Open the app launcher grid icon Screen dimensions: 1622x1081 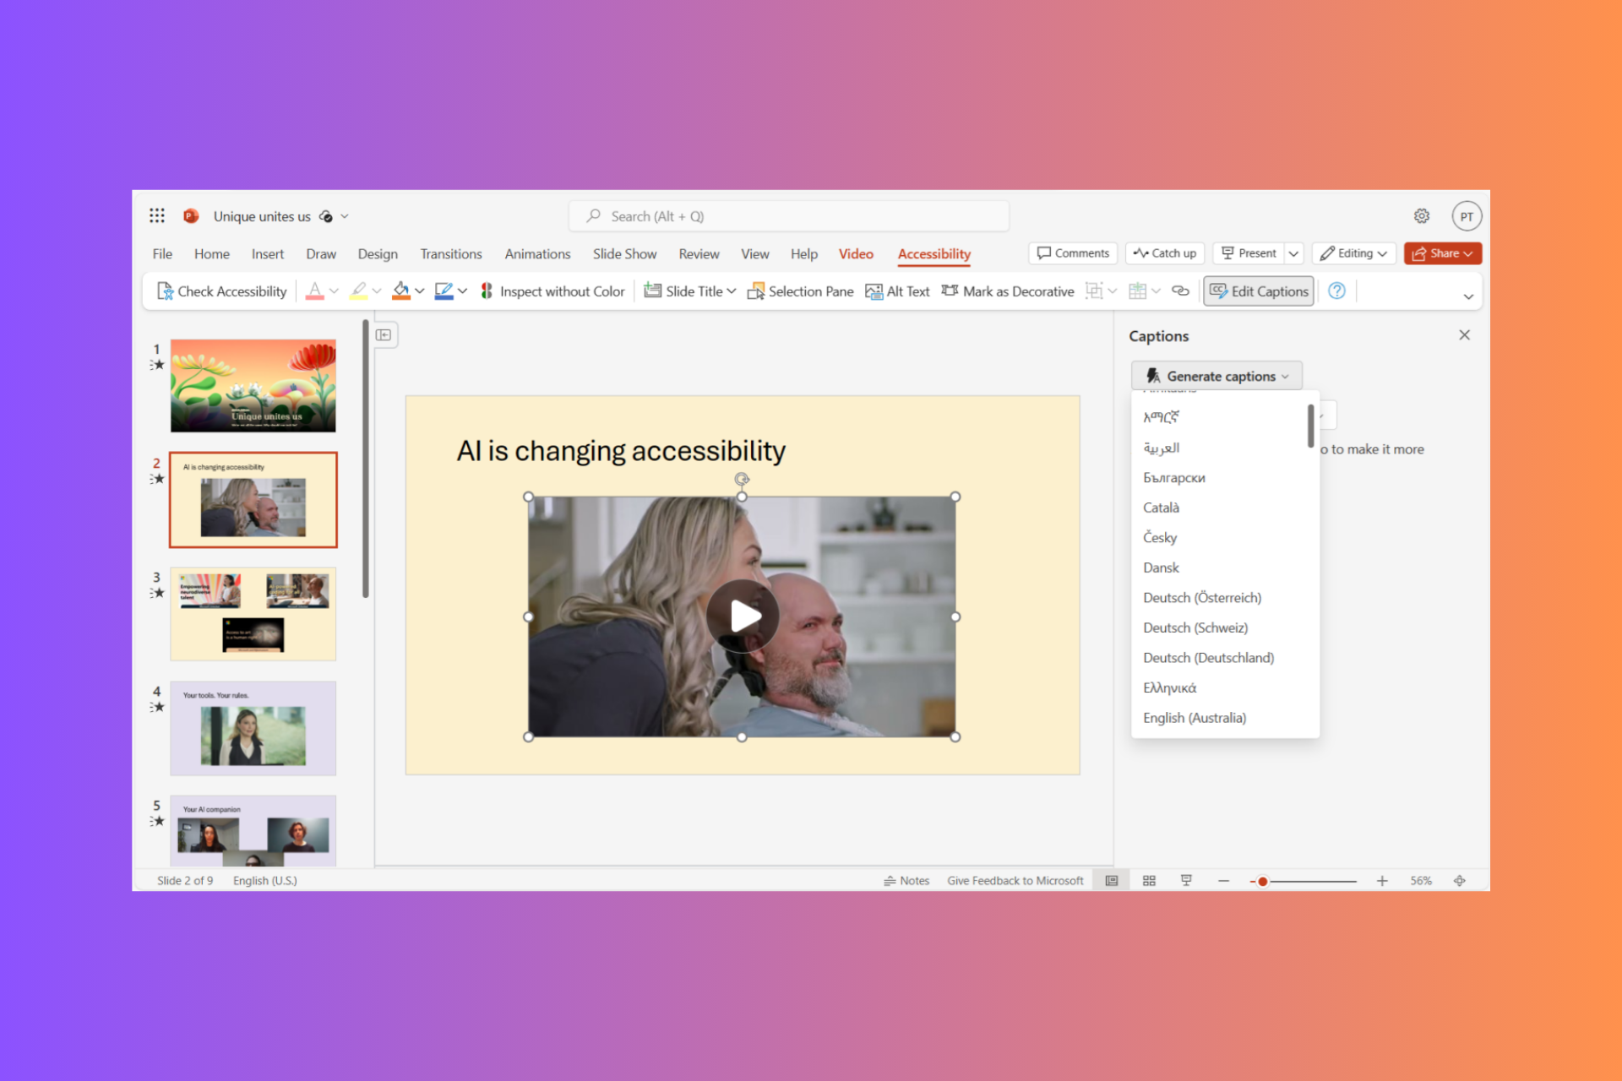[x=157, y=216]
